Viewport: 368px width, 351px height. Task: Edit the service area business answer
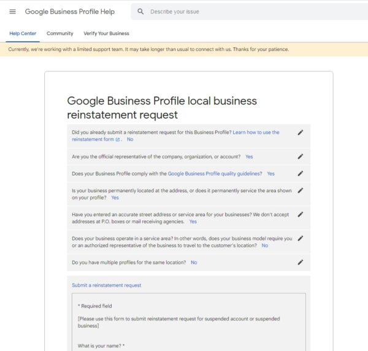300,238
